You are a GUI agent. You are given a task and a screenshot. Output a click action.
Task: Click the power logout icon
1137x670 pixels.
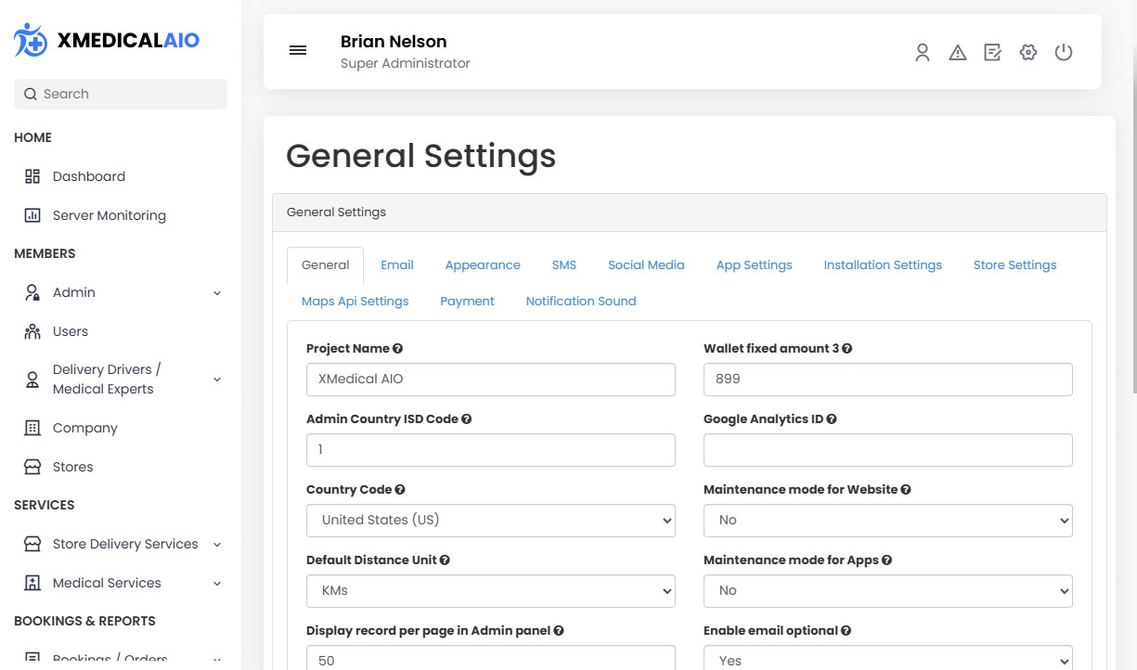click(1064, 52)
